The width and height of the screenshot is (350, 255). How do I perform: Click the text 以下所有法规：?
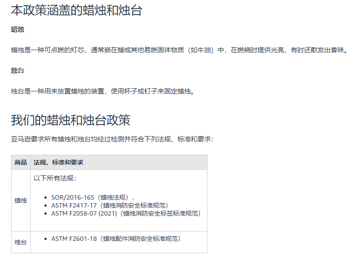coord(55,178)
